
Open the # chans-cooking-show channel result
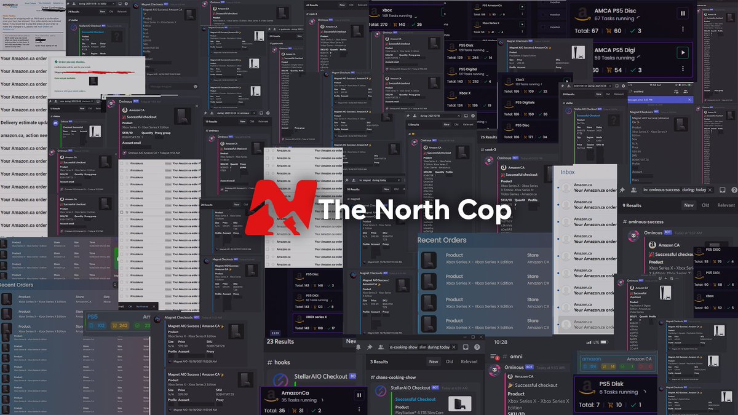coord(402,376)
